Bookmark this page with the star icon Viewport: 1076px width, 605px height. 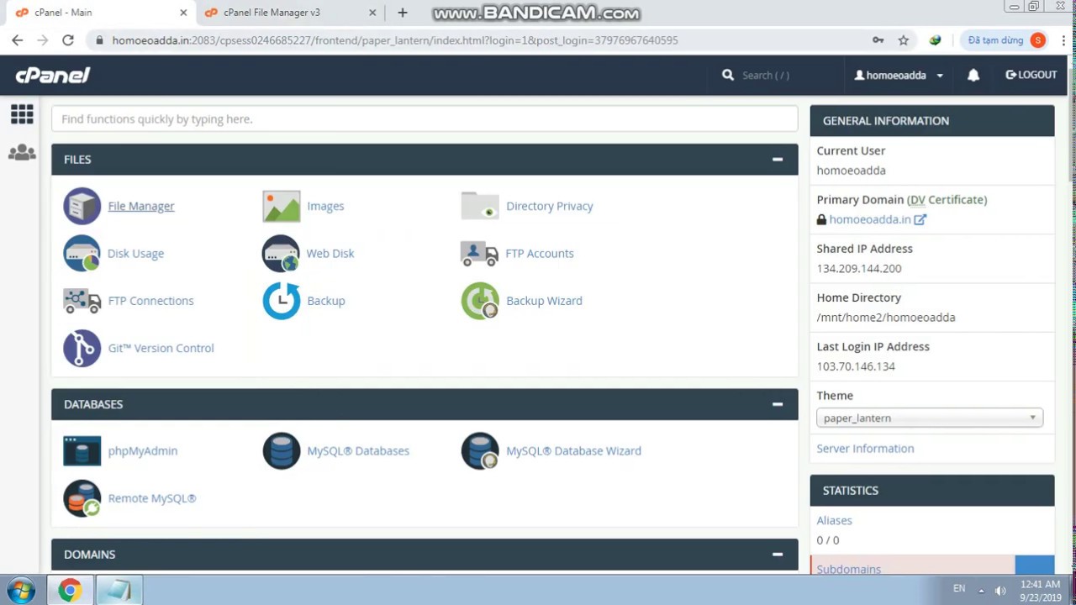tap(904, 40)
